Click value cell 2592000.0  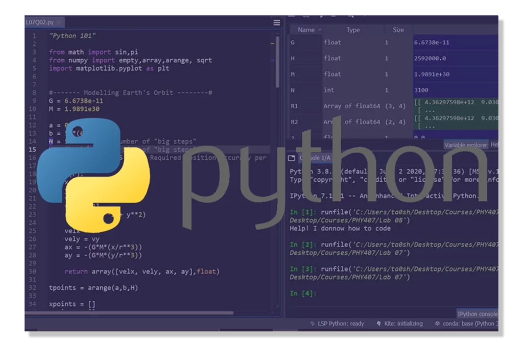point(456,59)
